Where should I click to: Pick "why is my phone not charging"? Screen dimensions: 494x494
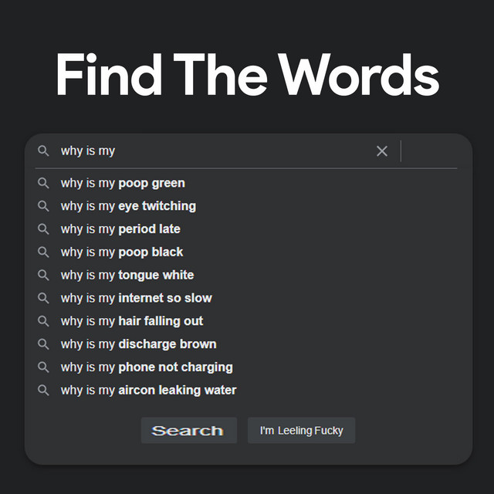(x=147, y=367)
